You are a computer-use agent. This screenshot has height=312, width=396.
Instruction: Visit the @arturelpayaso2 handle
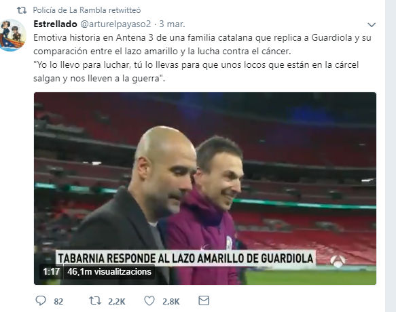tap(115, 24)
